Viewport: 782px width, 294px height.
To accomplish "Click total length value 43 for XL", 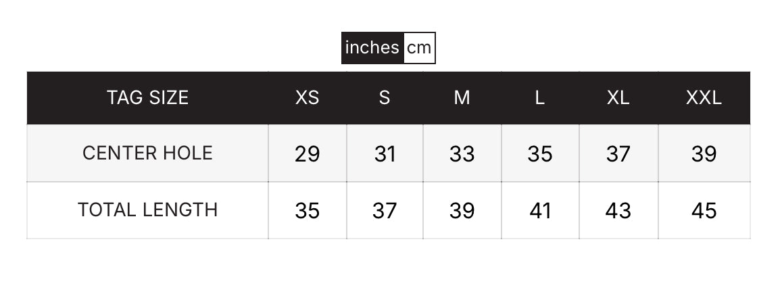I will (618, 211).
